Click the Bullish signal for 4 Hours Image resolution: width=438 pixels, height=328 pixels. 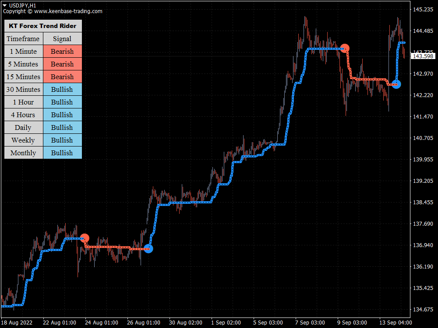(x=63, y=115)
